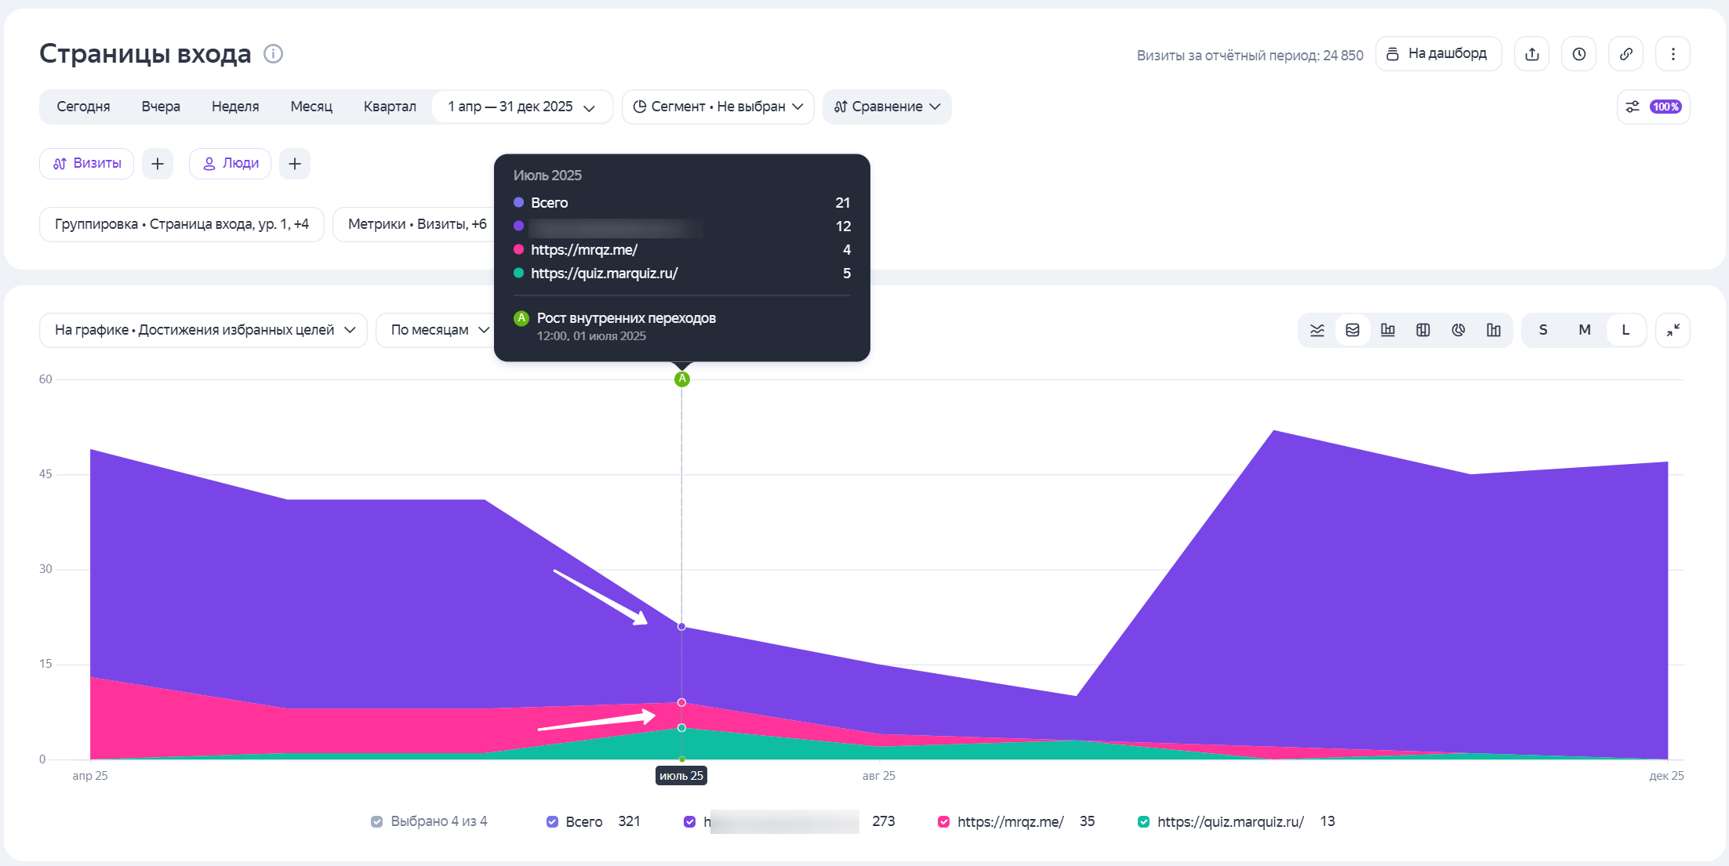The image size is (1729, 866).
Task: Click the Страницы входа page title
Action: 145,54
